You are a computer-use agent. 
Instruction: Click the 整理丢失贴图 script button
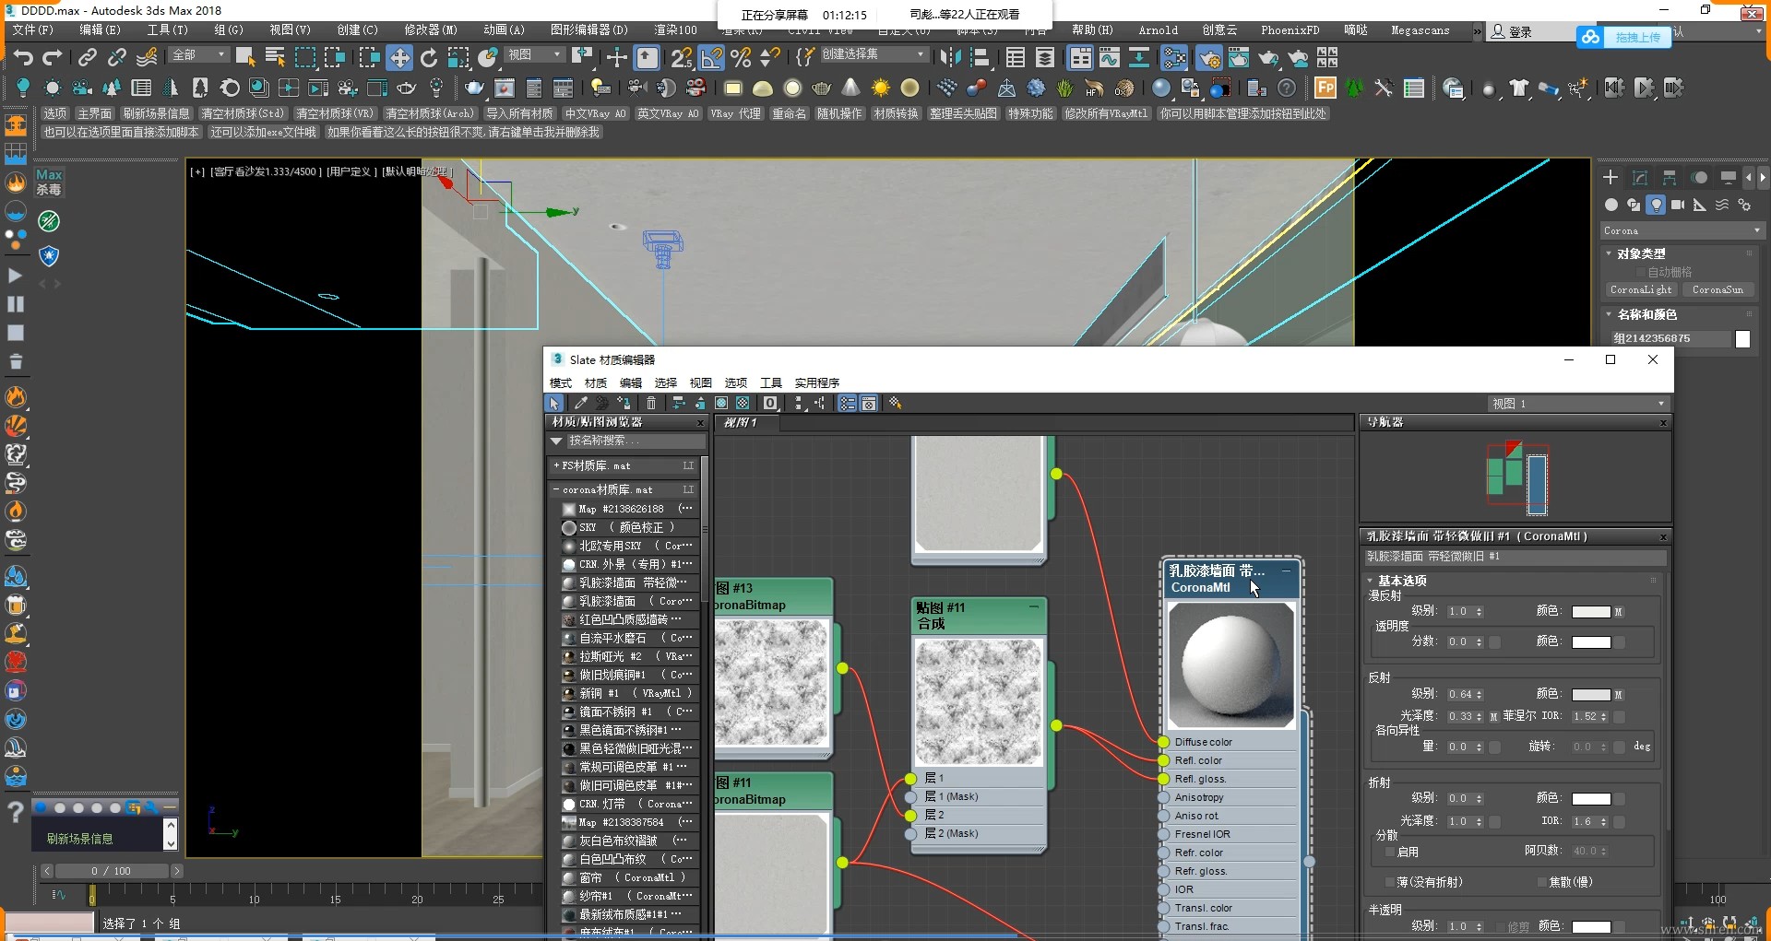click(964, 113)
